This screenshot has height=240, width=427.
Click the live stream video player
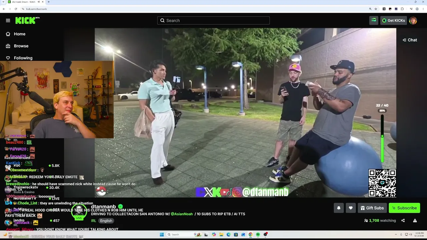pos(246,113)
